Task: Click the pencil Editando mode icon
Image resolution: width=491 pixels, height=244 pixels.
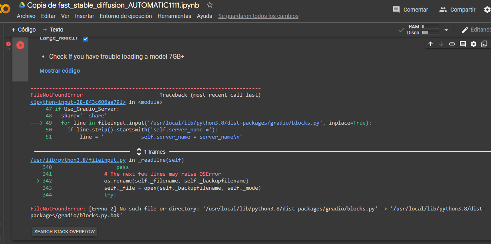Action: pyautogui.click(x=465, y=30)
